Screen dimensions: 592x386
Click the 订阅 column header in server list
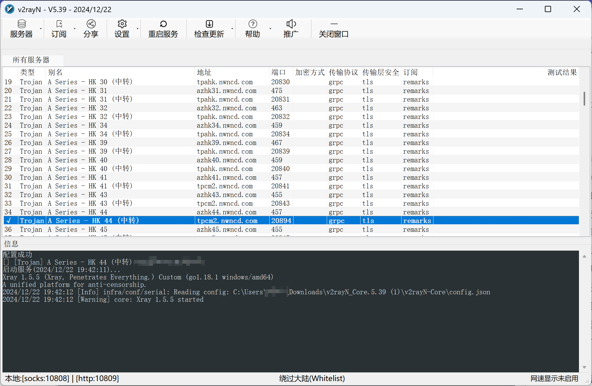[417, 72]
